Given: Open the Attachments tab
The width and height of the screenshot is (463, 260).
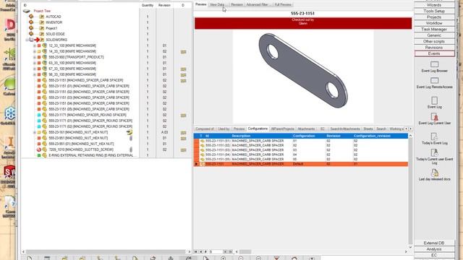Looking at the screenshot, I should click(x=306, y=129).
